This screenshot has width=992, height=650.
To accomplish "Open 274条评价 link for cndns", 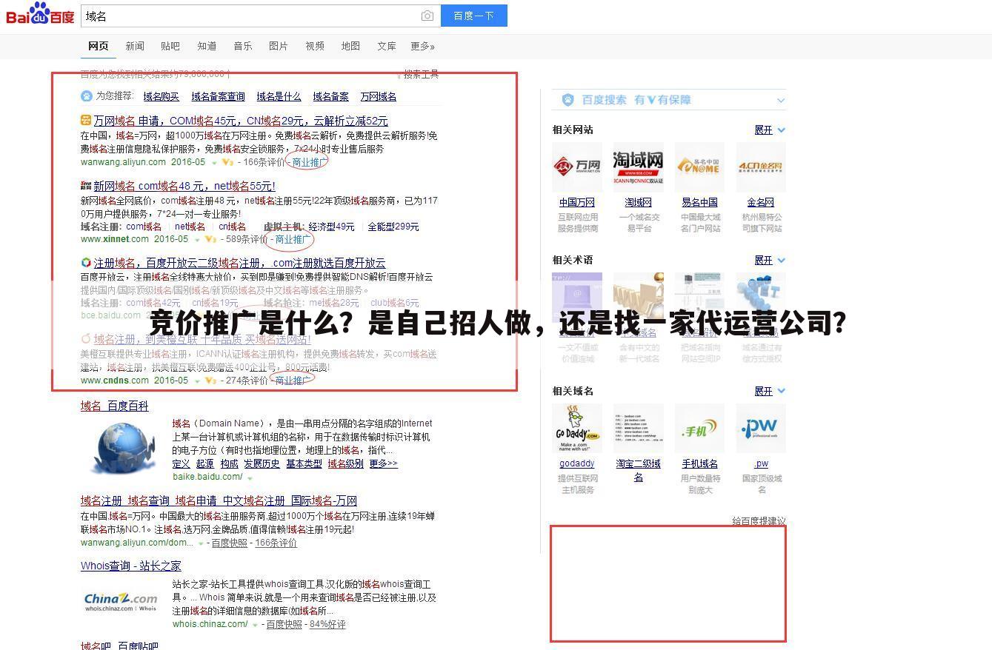I will [x=247, y=381].
